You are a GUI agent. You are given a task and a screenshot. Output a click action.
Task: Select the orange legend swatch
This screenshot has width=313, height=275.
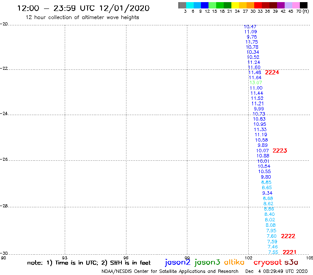(250, 5)
